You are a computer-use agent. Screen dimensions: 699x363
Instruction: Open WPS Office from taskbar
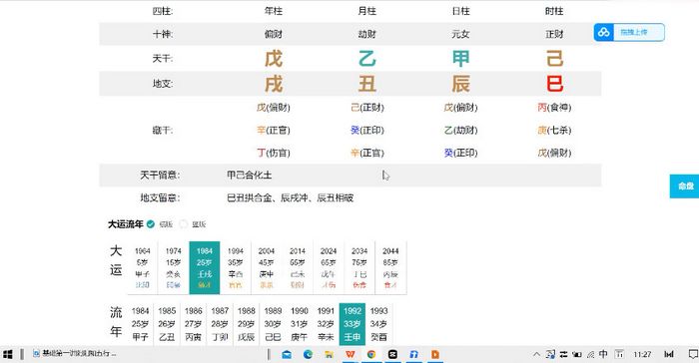point(350,355)
